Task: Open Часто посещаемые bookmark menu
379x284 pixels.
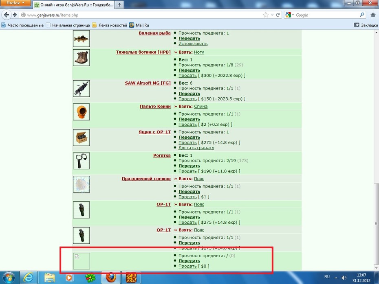Action: pyautogui.click(x=22, y=25)
